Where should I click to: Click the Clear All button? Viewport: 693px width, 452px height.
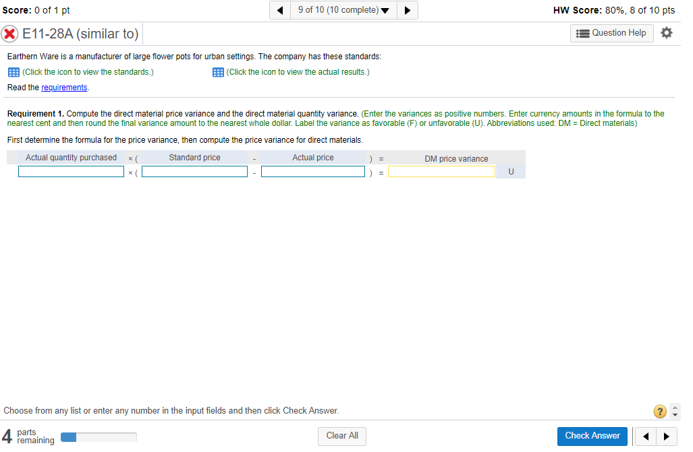341,436
